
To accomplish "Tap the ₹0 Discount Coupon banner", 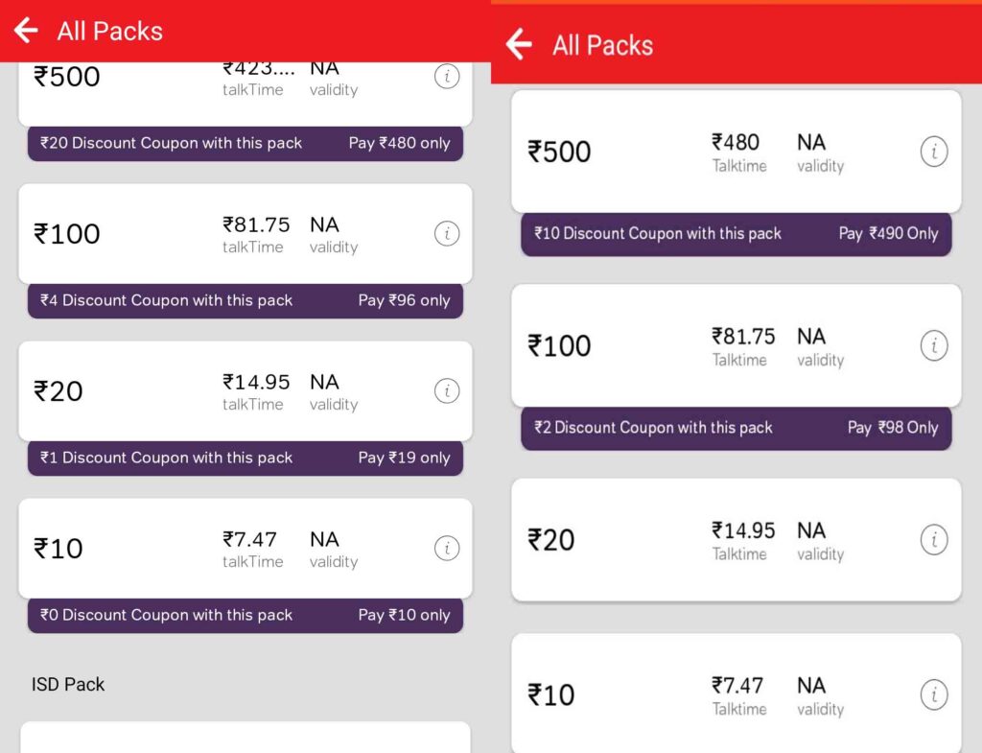I will point(245,615).
